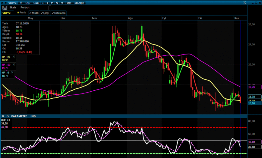The height and width of the screenshot is (158, 262).
Task: Toggle the Ortalama checkbox
Action: (x=59, y=13)
